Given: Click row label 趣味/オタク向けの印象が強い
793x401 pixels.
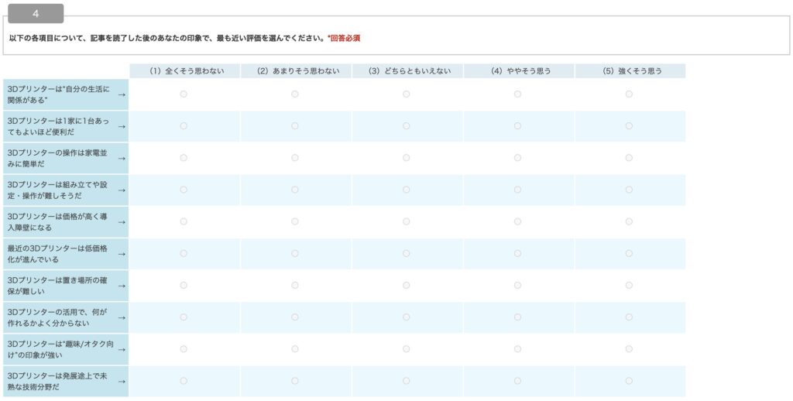Looking at the screenshot, I should pos(66,349).
